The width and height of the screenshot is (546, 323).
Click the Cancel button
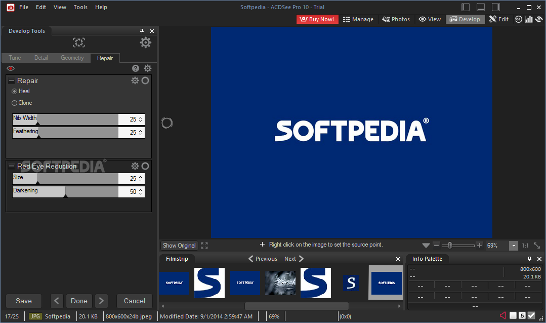[135, 301]
